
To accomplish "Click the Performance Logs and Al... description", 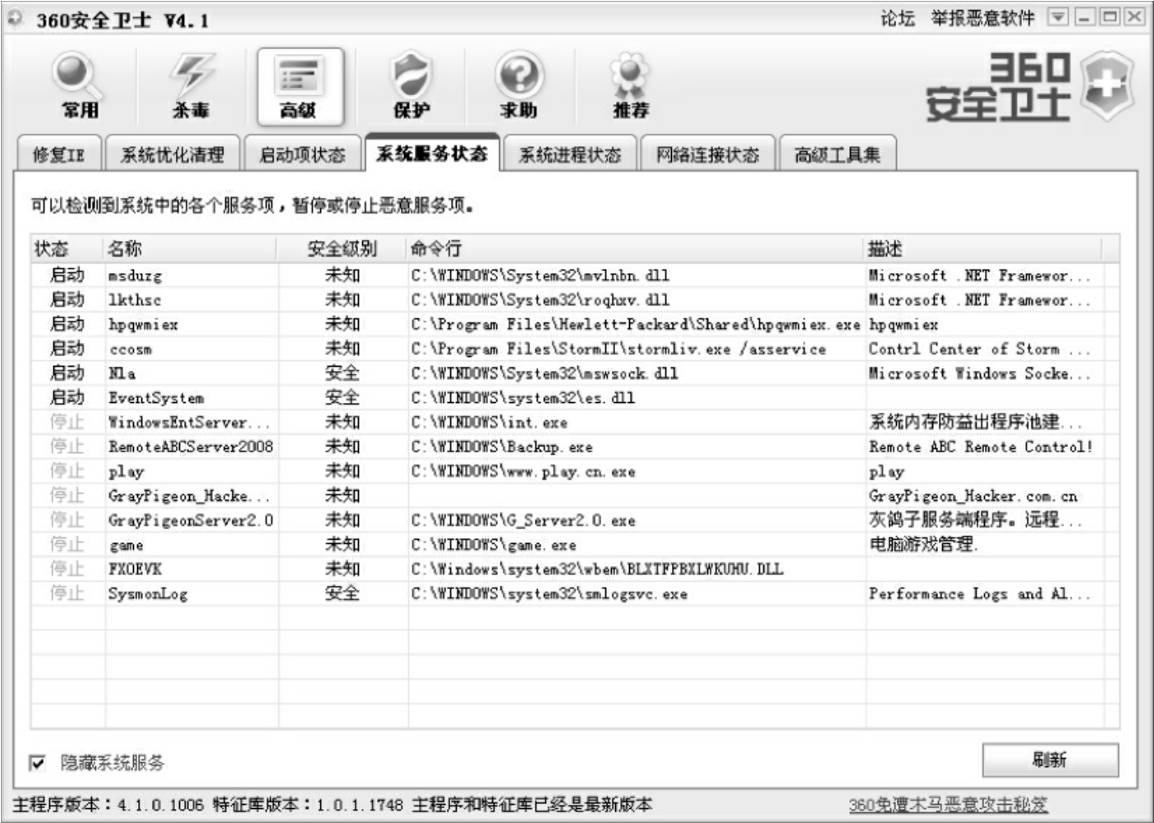I will point(980,593).
